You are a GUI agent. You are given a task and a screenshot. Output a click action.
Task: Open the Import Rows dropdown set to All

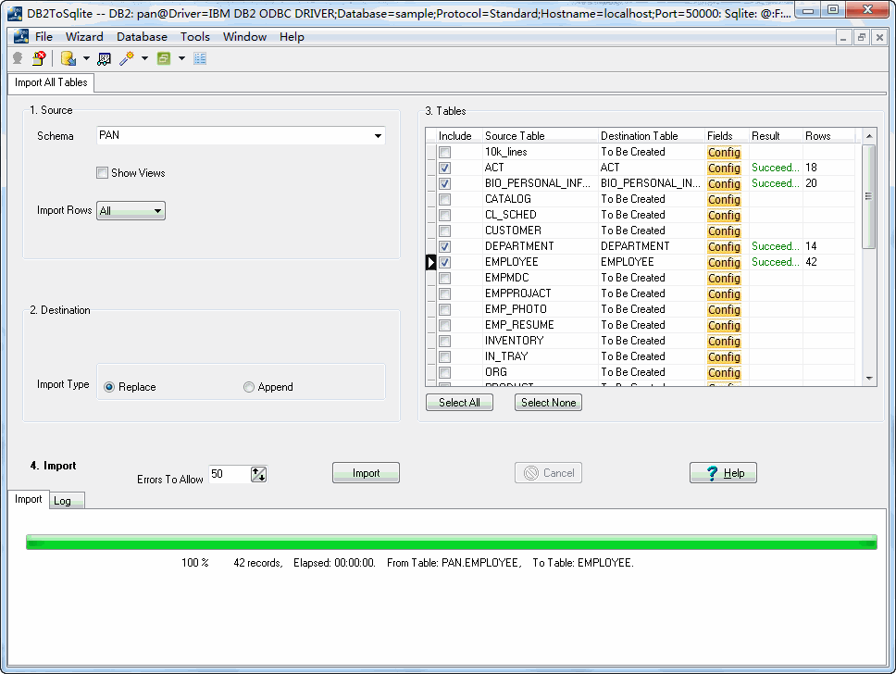pos(131,210)
